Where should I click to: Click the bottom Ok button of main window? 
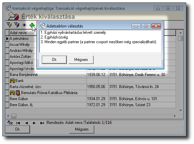17,129
